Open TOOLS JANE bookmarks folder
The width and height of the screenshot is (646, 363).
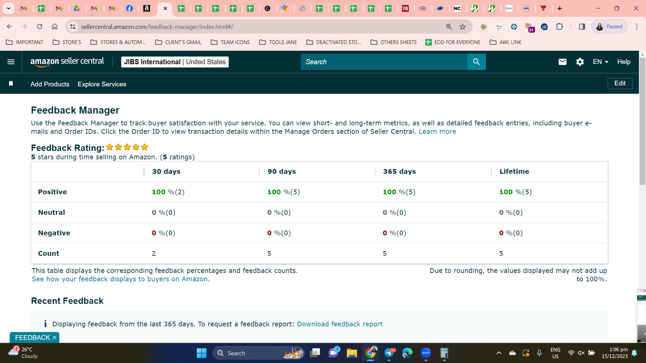pos(278,42)
